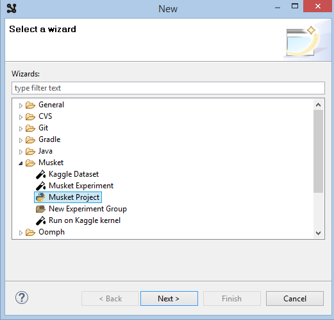Image resolution: width=334 pixels, height=320 pixels.
Task: Select the Kaggle Dataset wizard icon
Action: pyautogui.click(x=40, y=174)
